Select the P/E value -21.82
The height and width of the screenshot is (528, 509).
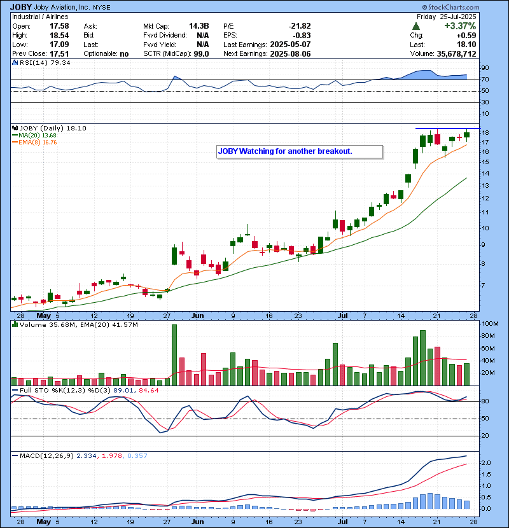point(300,26)
